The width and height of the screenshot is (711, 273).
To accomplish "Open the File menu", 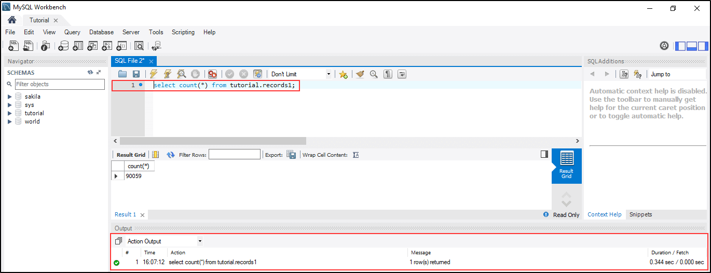I will [10, 32].
